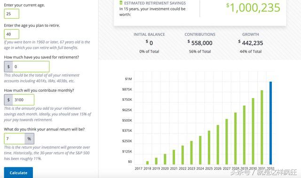Screen dimensions: 301x178
Task: Click the monthly contribution input showing 3100
Action: (x=24, y=100)
